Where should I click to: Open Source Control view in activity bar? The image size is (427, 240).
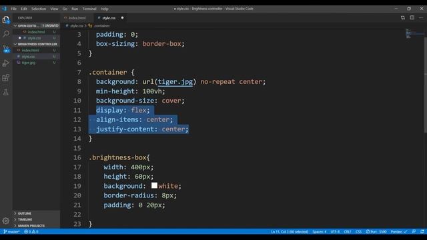(6, 49)
